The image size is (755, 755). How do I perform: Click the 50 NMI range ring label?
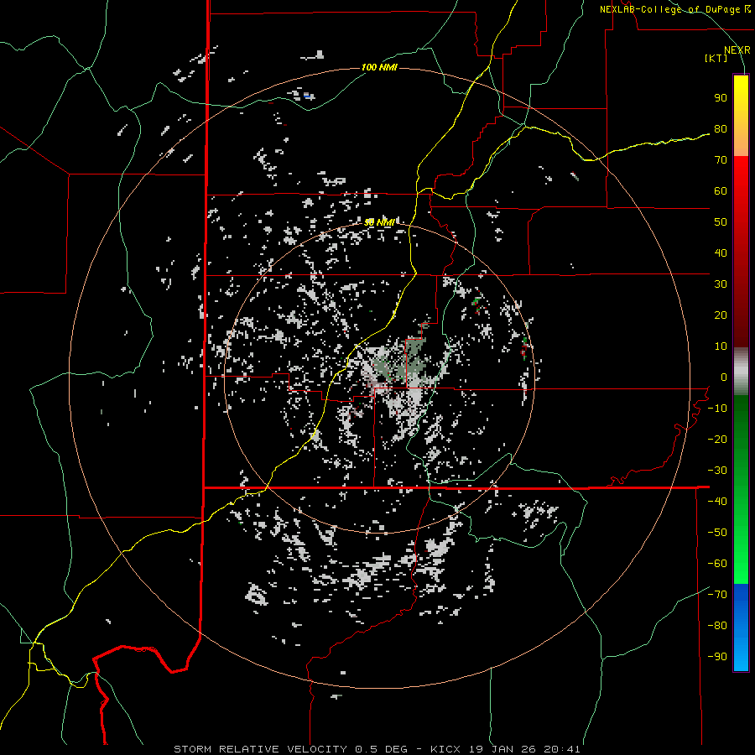(x=379, y=222)
